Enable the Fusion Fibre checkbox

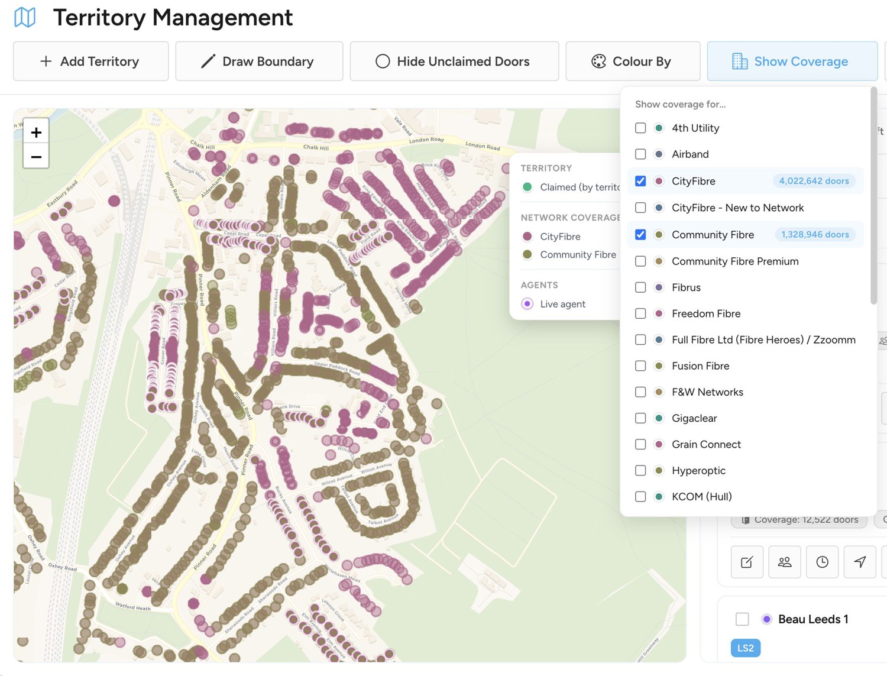click(x=640, y=366)
